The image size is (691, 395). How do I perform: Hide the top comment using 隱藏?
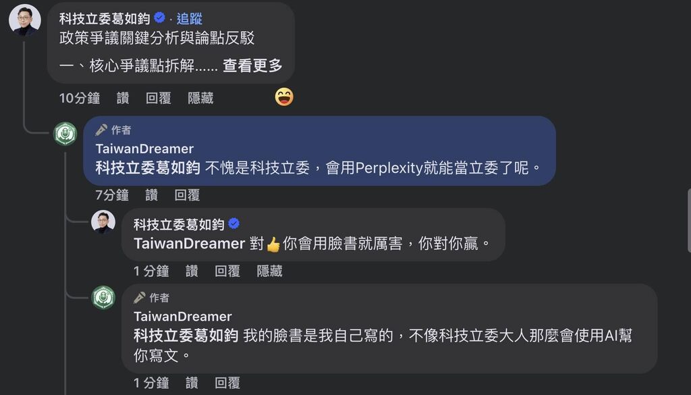(200, 98)
